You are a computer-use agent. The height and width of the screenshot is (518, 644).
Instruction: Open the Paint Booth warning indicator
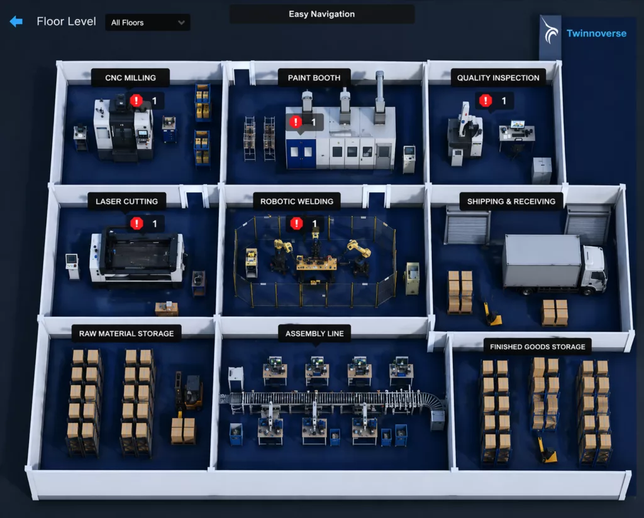tap(296, 122)
